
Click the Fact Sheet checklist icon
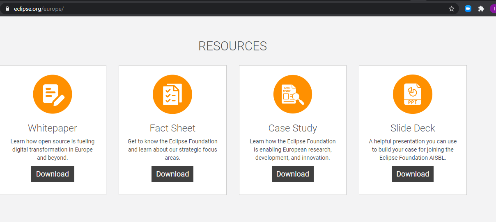(x=172, y=94)
